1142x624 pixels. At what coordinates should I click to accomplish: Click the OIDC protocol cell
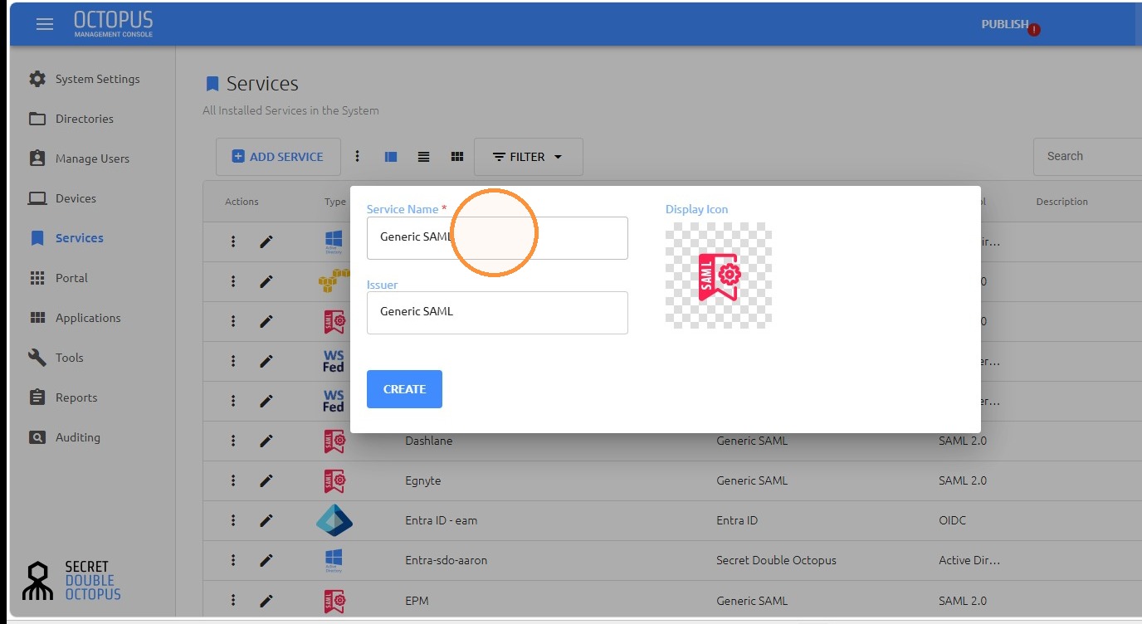(952, 520)
